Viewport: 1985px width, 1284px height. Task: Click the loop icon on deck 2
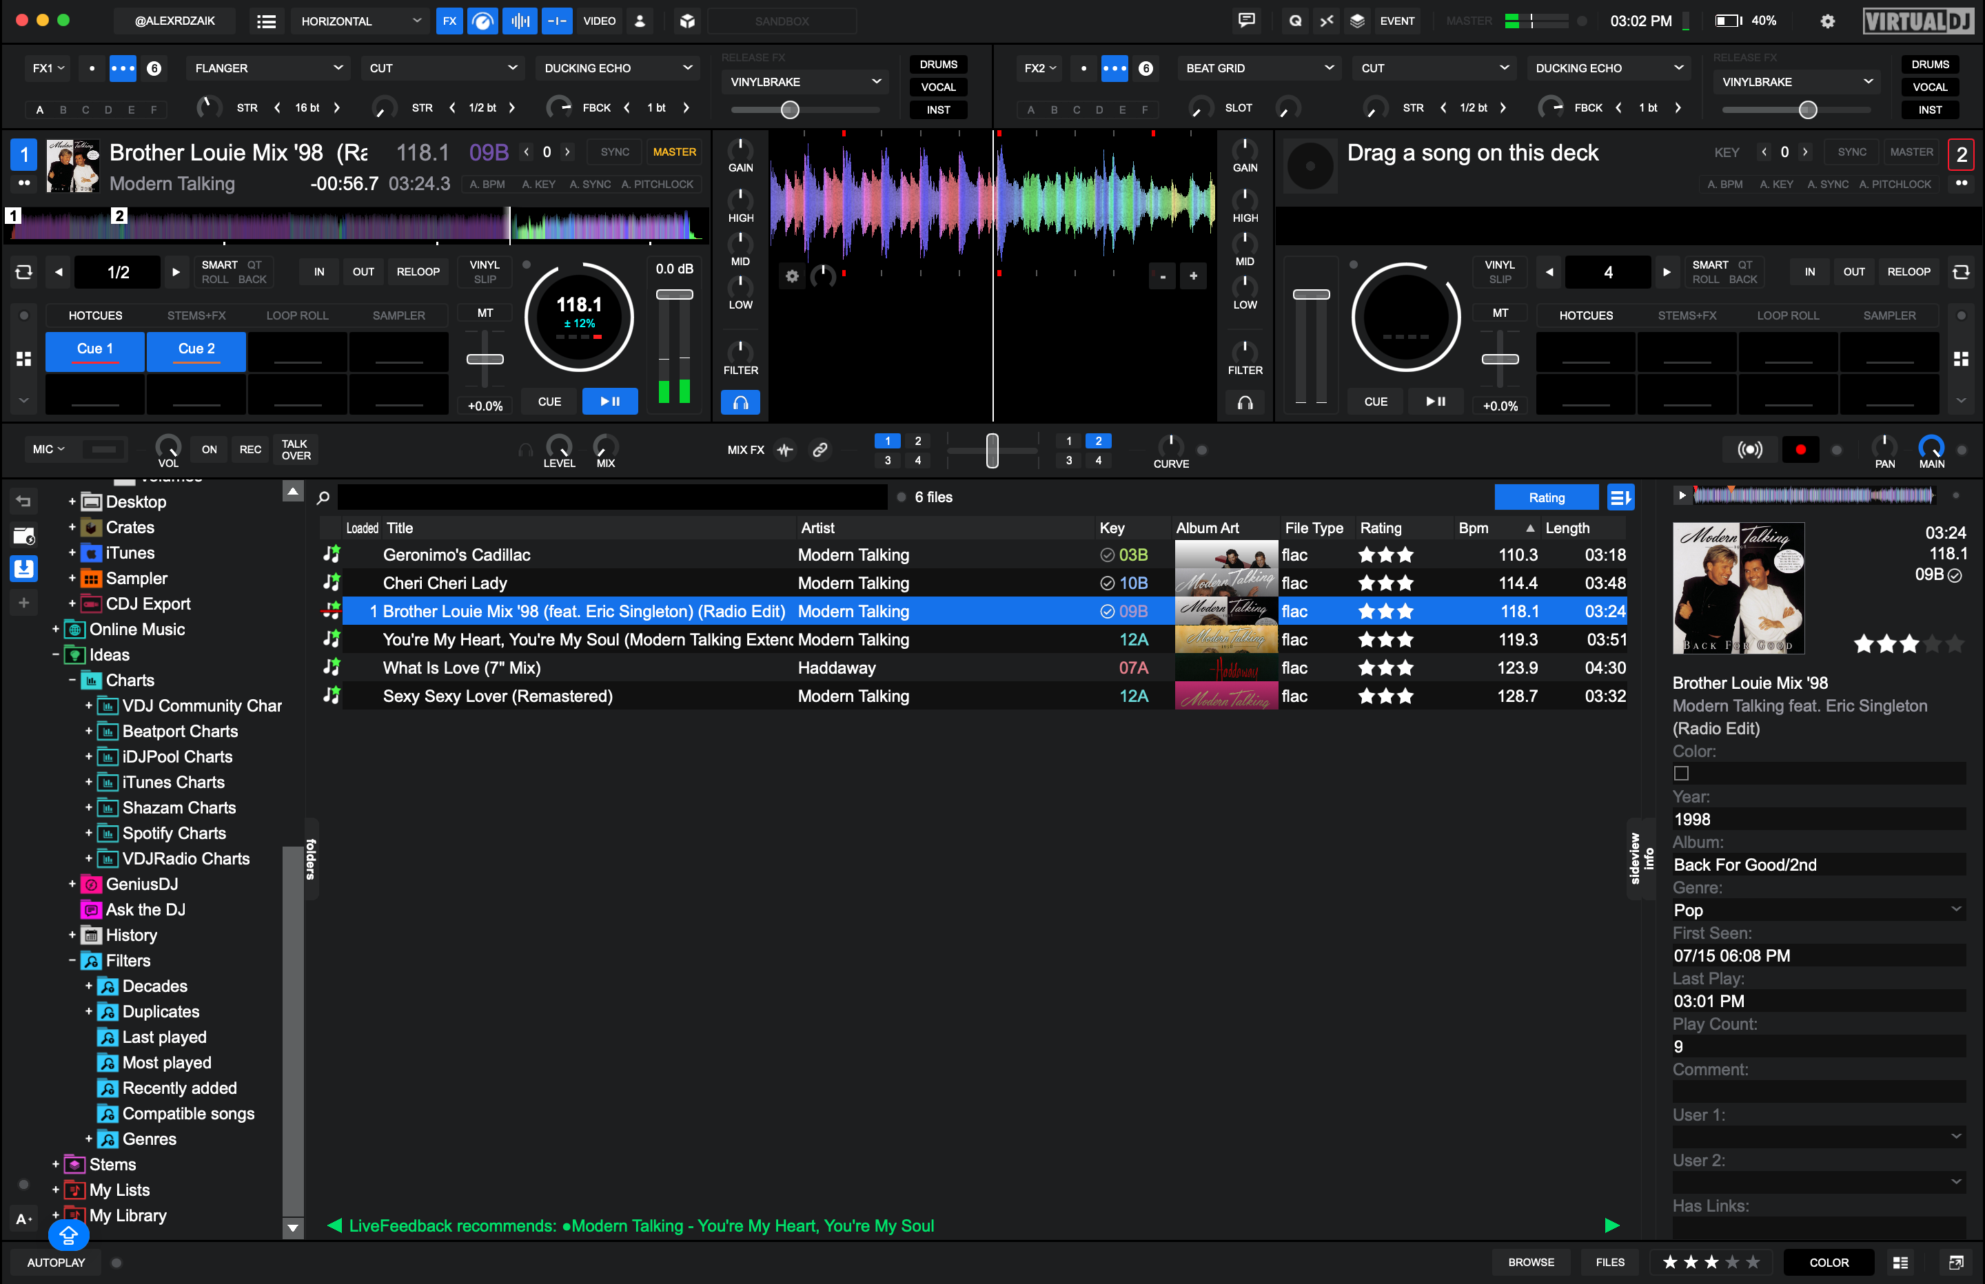tap(1961, 272)
